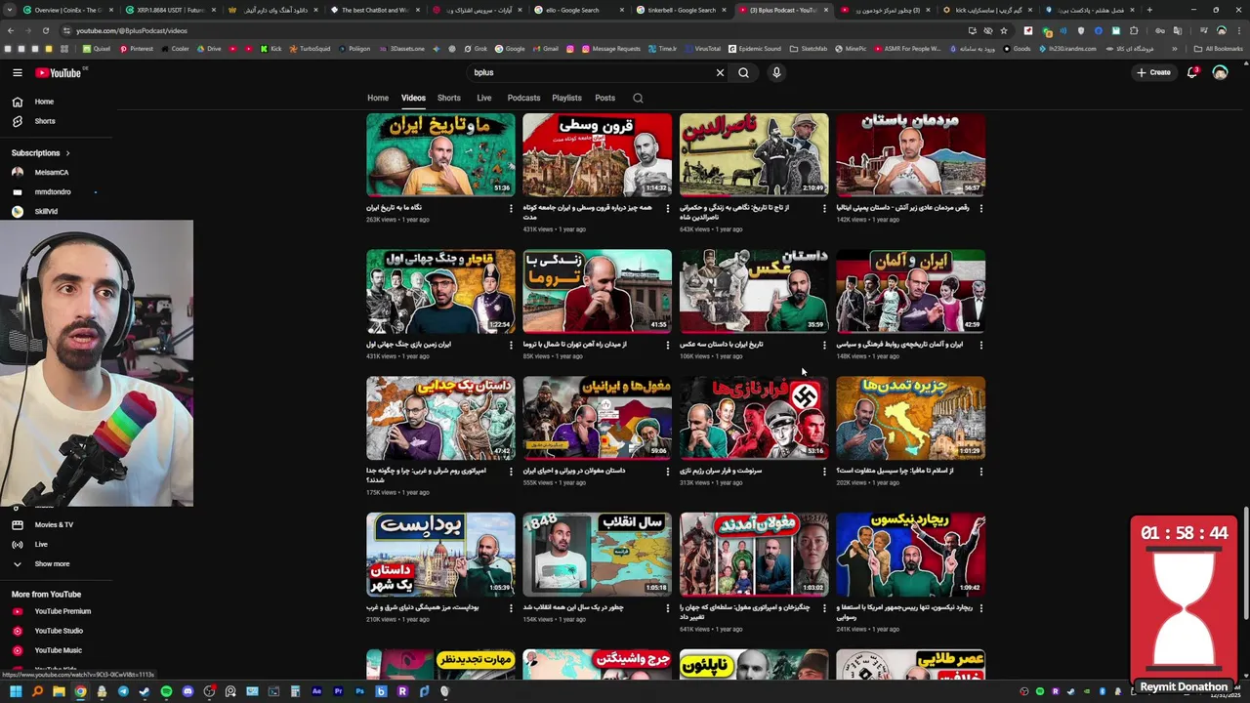This screenshot has height=703, width=1250.
Task: Open YouTube notifications bell
Action: click(x=1192, y=72)
